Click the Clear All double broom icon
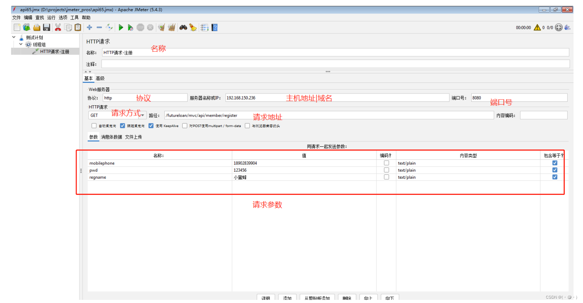This screenshot has height=303, width=583. pos(171,27)
